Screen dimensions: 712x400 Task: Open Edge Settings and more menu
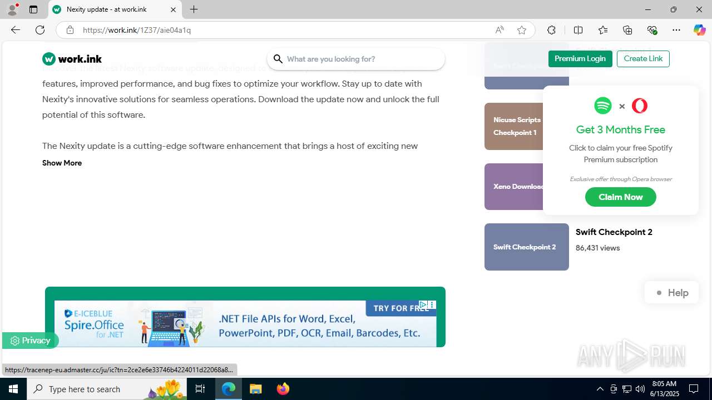tap(676, 30)
